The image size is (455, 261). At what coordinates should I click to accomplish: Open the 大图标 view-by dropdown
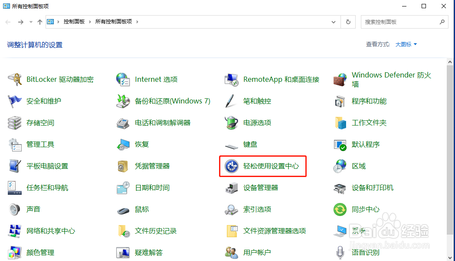point(406,44)
